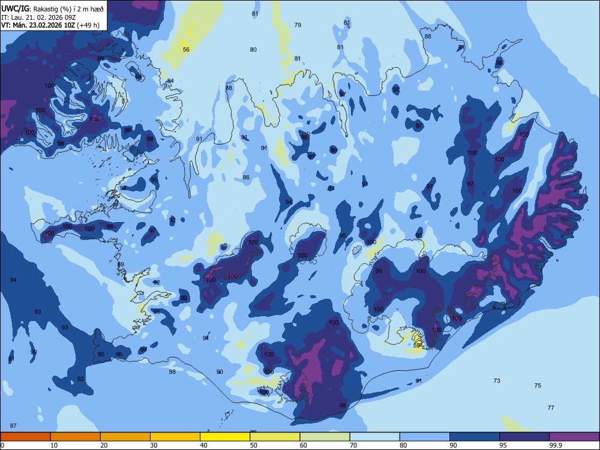Choose the 30–40 golden legend swatch
Image resolution: width=600 pixels, height=450 pixels.
[175, 437]
